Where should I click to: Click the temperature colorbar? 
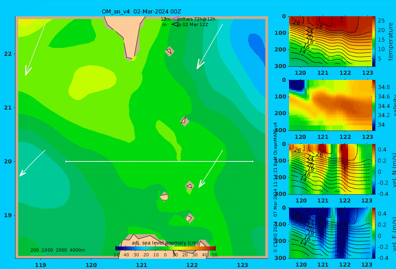pos(374,42)
